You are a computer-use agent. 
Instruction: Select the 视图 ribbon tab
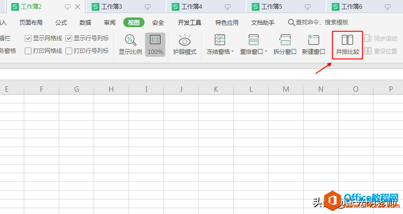pos(134,23)
